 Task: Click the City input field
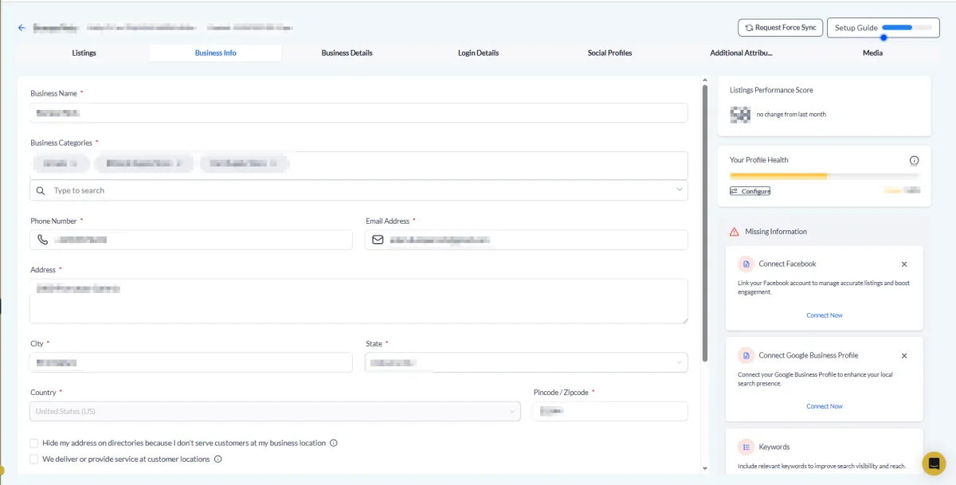191,362
